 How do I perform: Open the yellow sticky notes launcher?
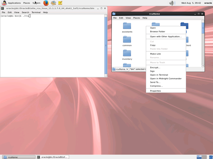pos(60,3)
